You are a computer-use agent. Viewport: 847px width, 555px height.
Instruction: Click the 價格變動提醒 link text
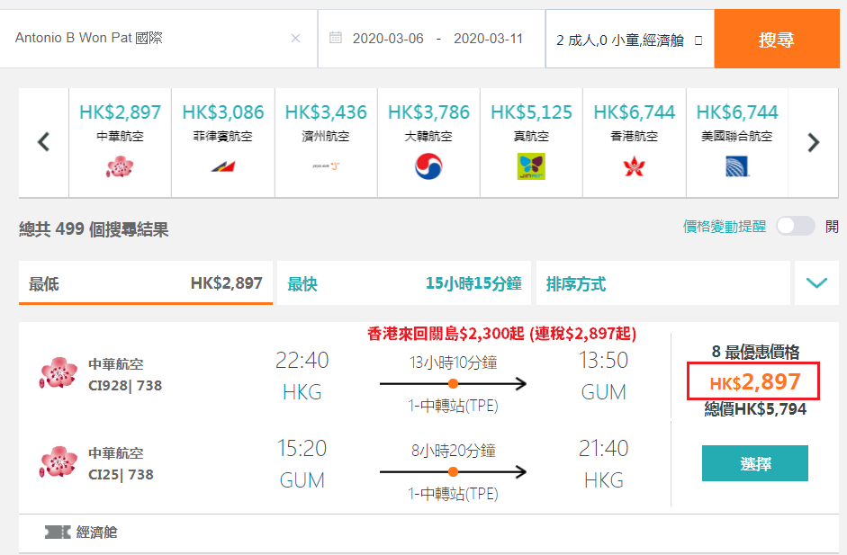(725, 226)
